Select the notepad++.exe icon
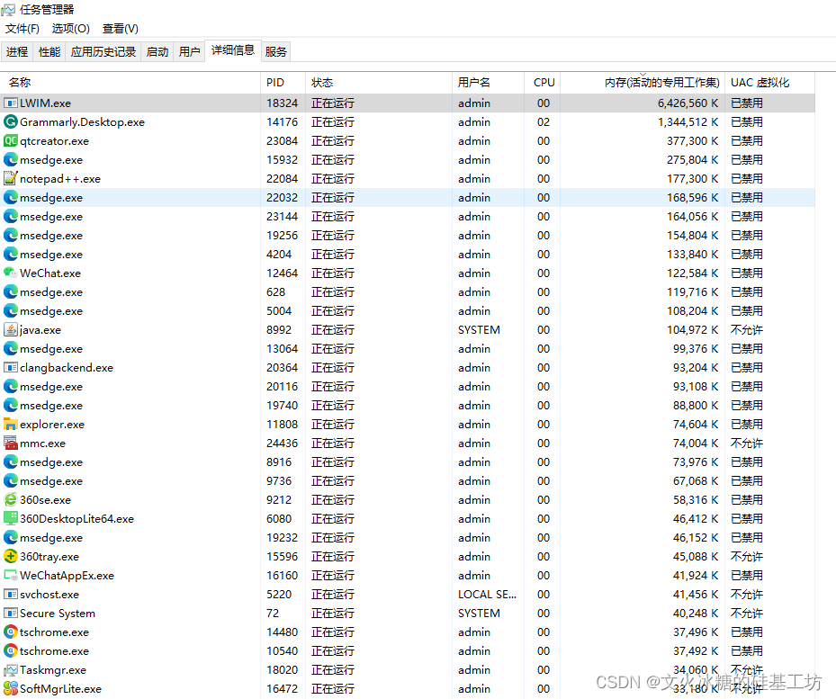This screenshot has width=836, height=699. point(11,179)
